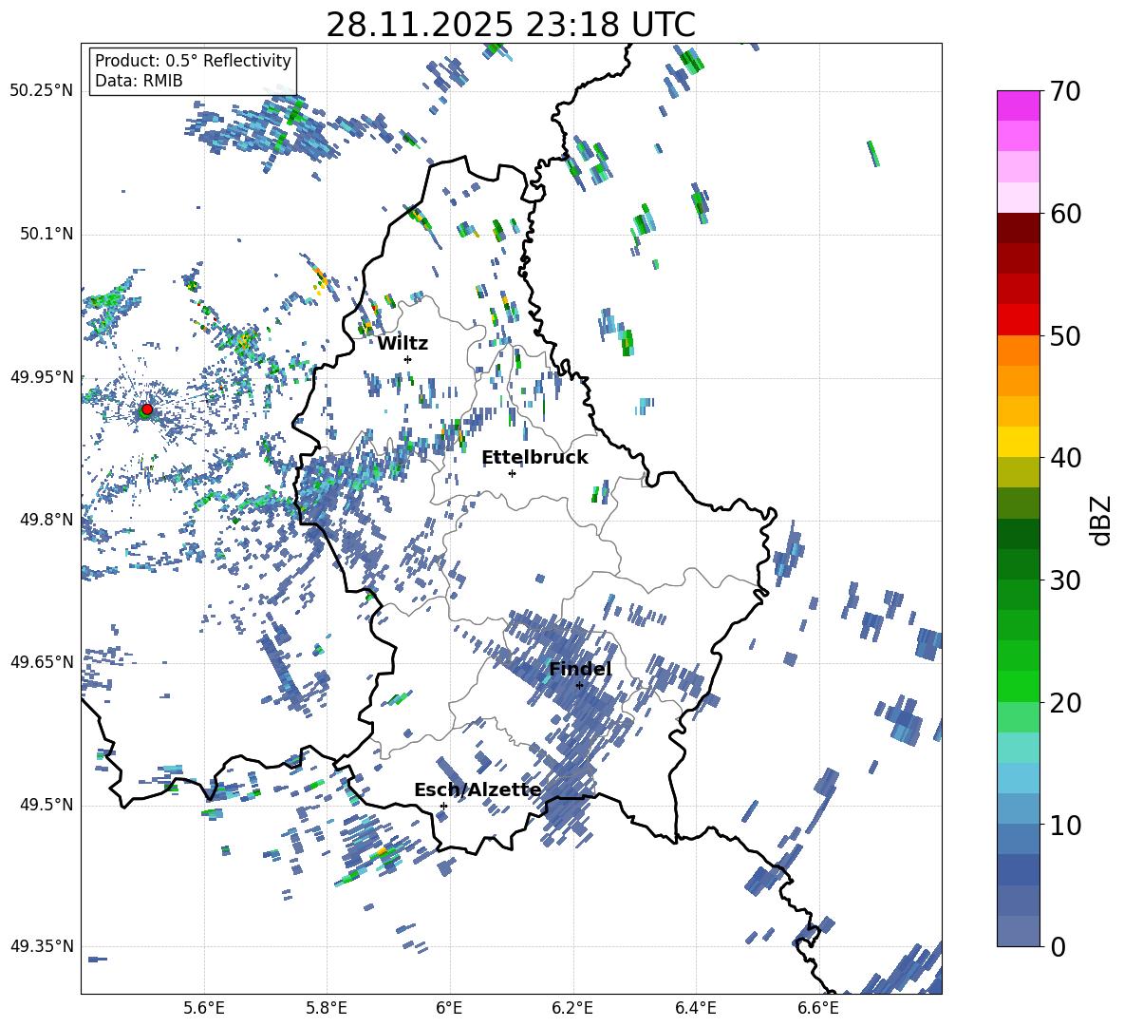
Task: Click the Ettelbruck station cross marker
Action: tap(512, 473)
